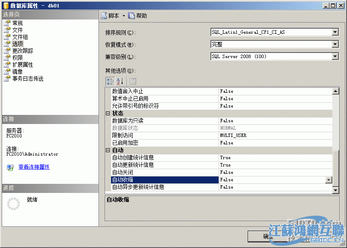This screenshot has height=248, width=347.
Task: Click the property grid scrollbar thumb
Action: (x=335, y=168)
